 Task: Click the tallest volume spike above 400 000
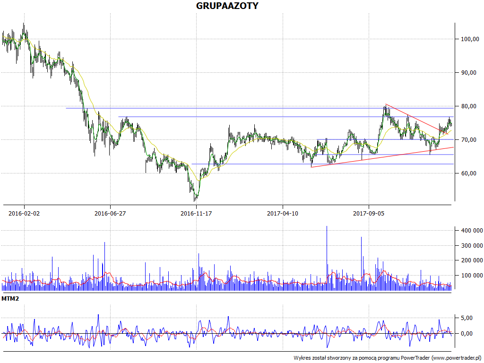click(327, 258)
